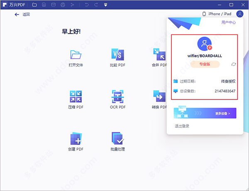Screen dimensions: 249x191
Task: Open the file folder icon in title bar
Action: click(x=34, y=5)
